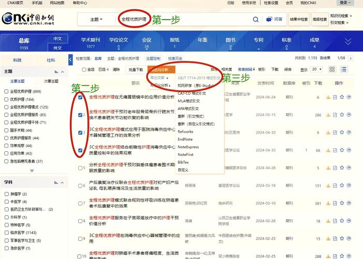Click the search magnifier icon

256,19
